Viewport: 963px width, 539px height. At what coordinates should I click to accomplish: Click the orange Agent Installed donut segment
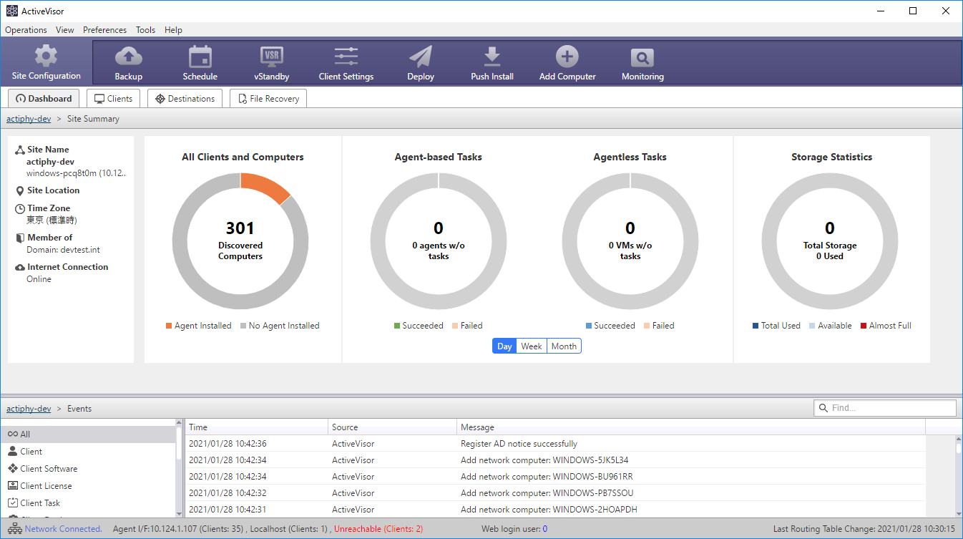click(x=266, y=187)
